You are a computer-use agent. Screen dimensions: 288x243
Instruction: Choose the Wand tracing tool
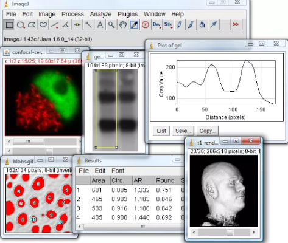89,25
